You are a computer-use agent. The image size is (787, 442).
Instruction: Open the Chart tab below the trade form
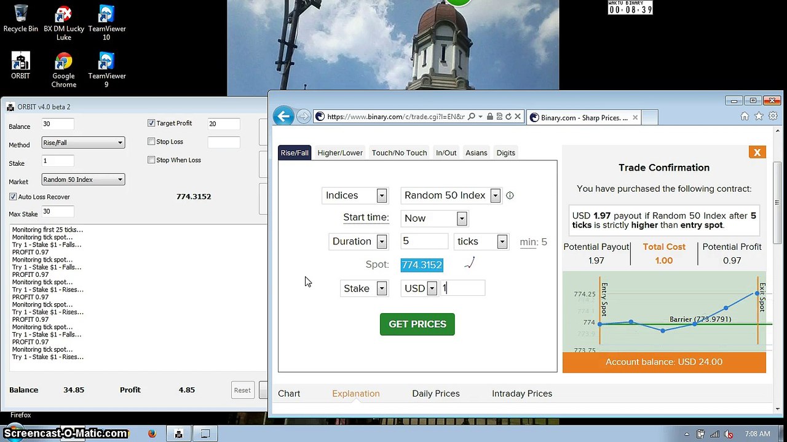pos(289,394)
